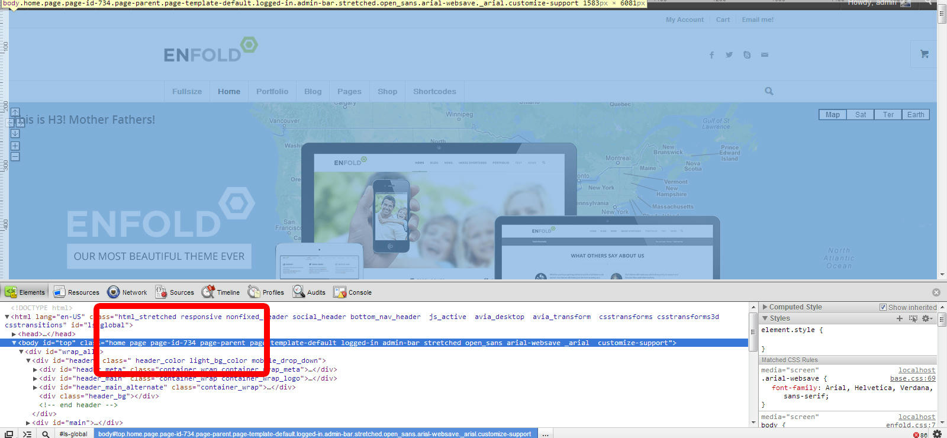Collapse the html node in DOM tree
This screenshot has width=947, height=438.
[x=7, y=317]
